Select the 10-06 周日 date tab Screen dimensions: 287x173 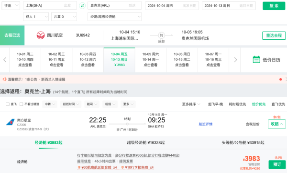tap(182, 59)
